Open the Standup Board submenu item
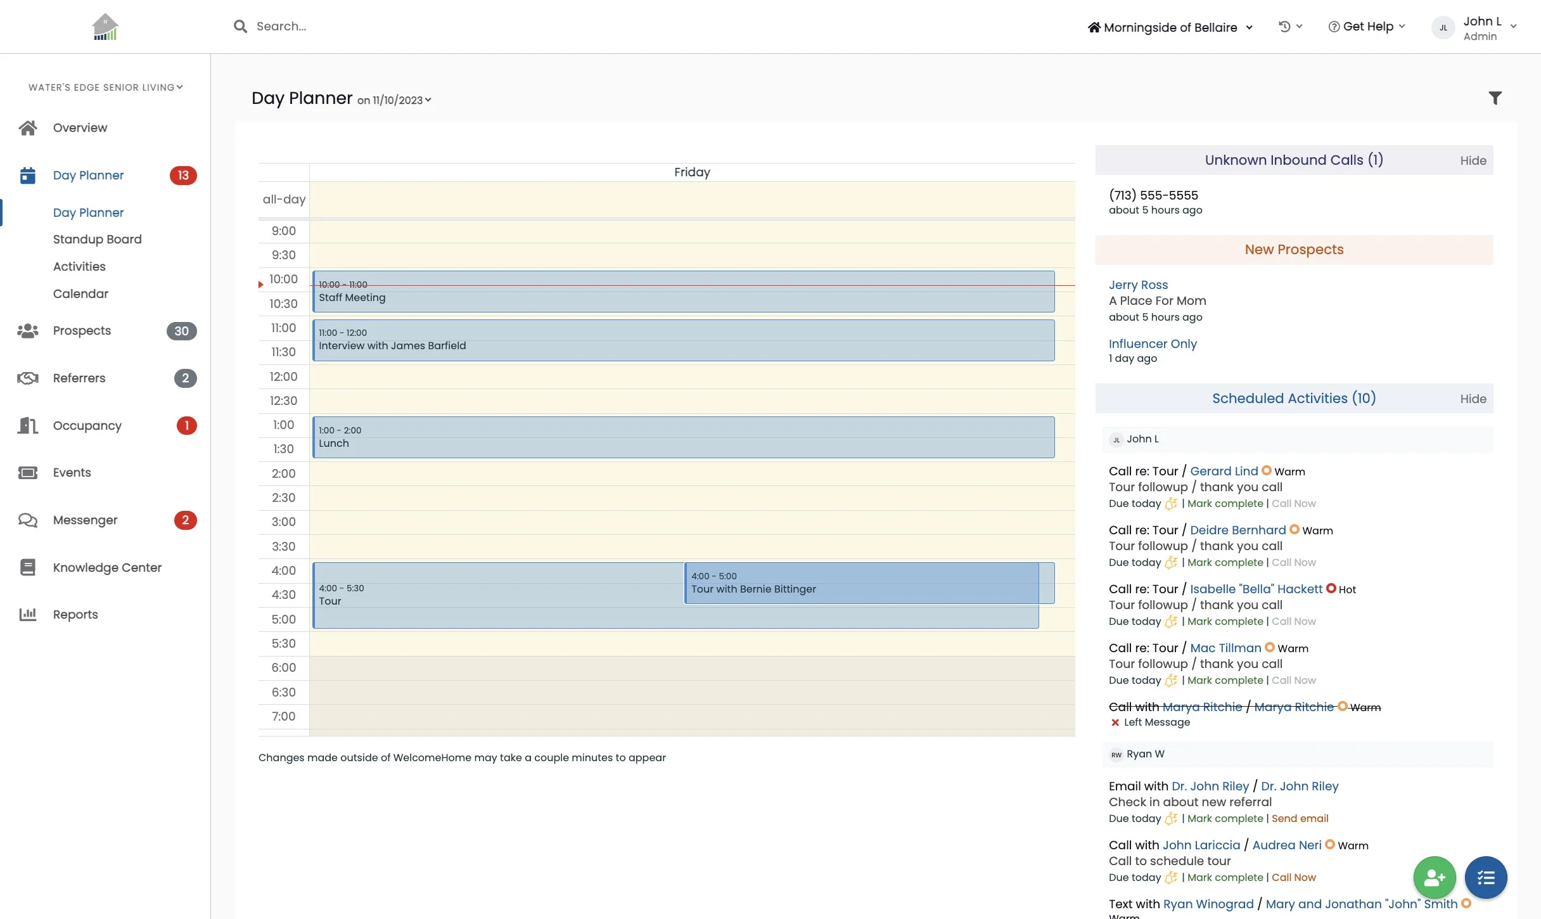The image size is (1541, 919). pyautogui.click(x=97, y=240)
